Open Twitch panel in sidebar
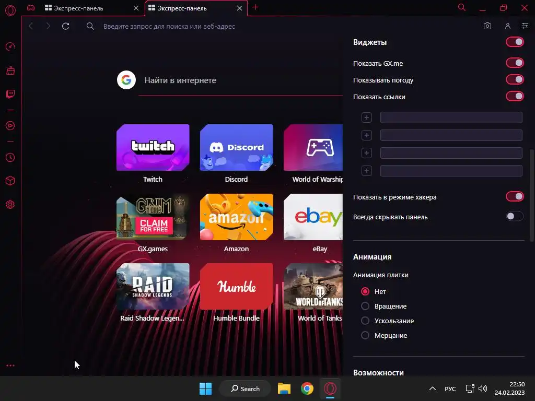535x401 pixels. tap(10, 94)
